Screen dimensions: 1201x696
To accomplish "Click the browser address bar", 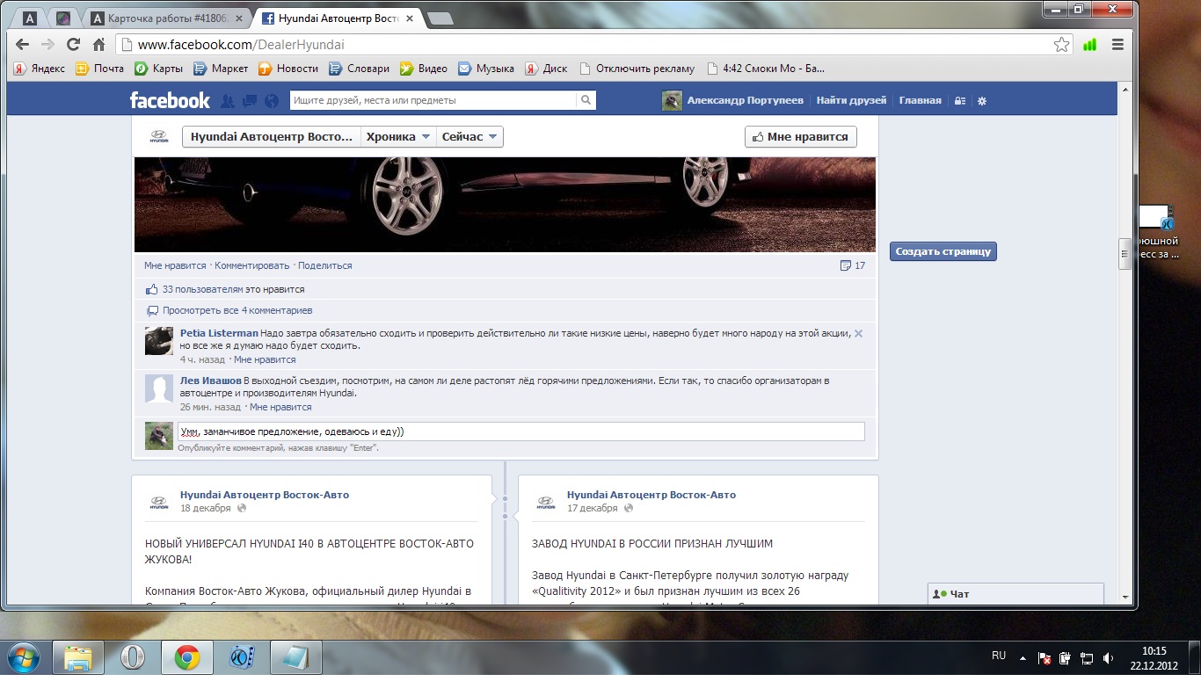I will tap(584, 45).
